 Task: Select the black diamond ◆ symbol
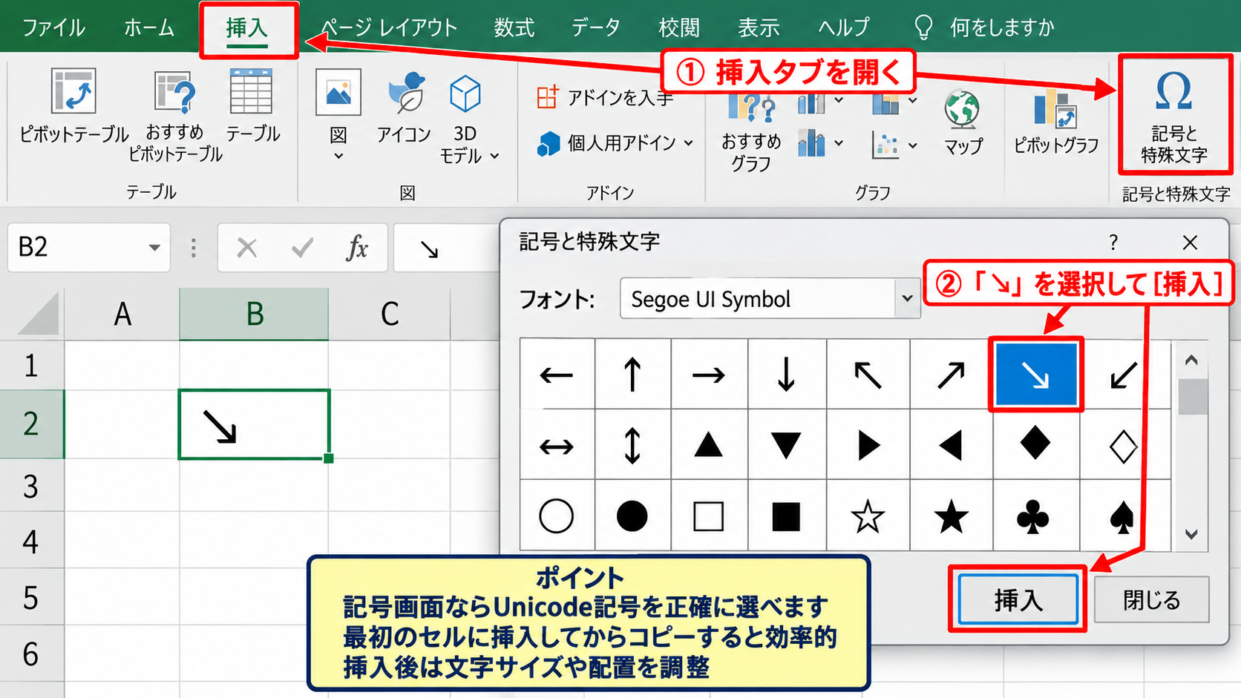pos(1035,444)
